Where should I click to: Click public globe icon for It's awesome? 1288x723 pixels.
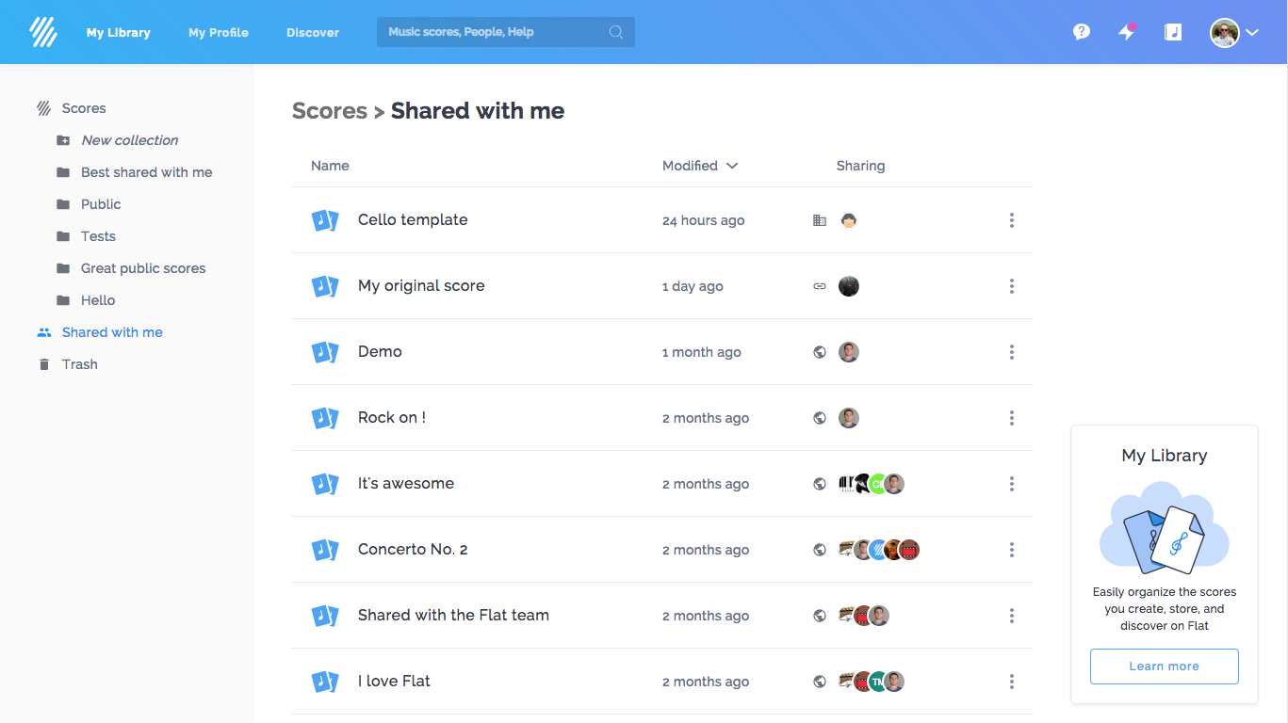820,484
